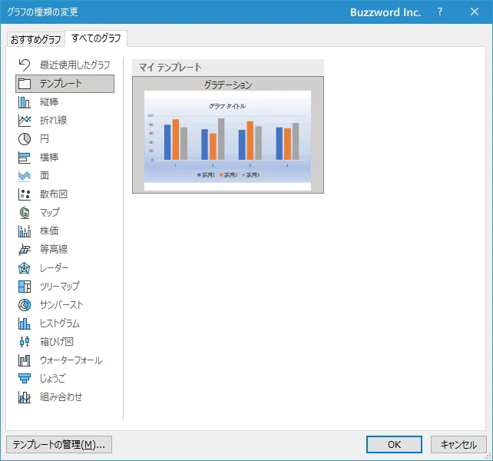493x461 pixels.
Task: Choose the サンバースト sunburst chart icon
Action: [25, 305]
